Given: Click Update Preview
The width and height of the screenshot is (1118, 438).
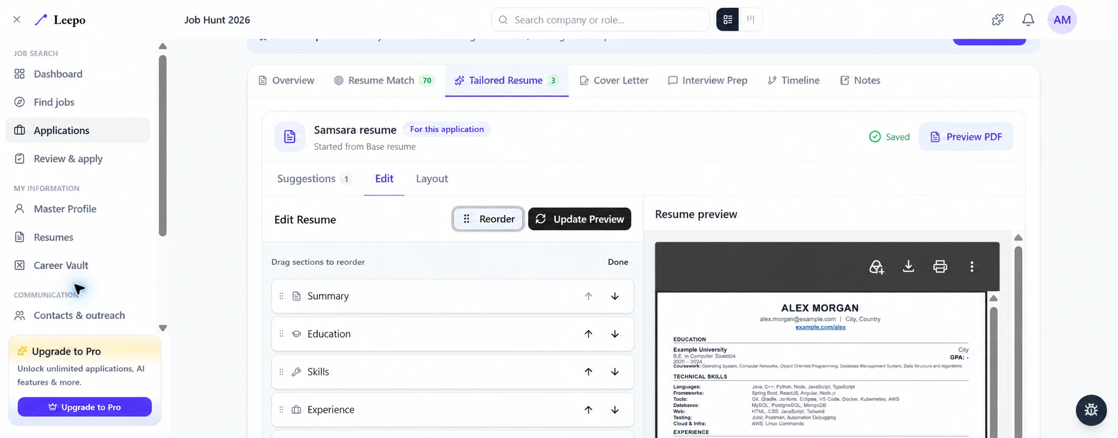Looking at the screenshot, I should pos(580,219).
